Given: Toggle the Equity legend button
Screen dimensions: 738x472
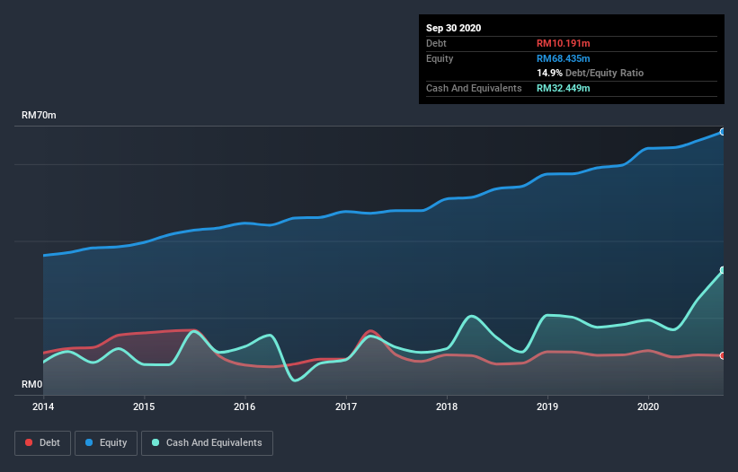Looking at the screenshot, I should tap(106, 443).
